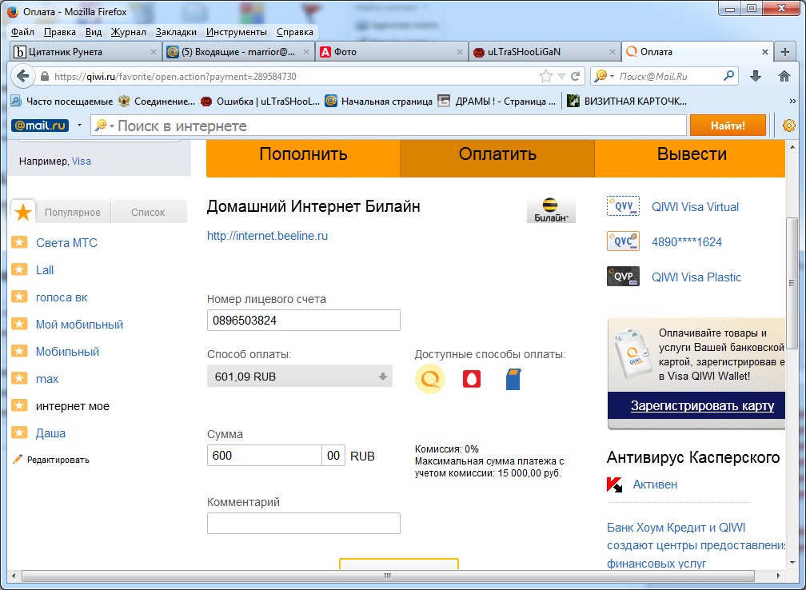806x590 pixels.
Task: Click the Сумма 600 rubles field
Action: coord(264,456)
